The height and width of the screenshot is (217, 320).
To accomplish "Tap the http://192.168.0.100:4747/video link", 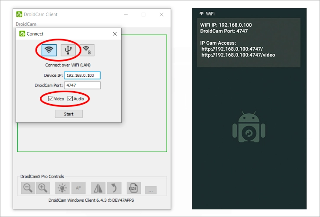I will coord(238,55).
